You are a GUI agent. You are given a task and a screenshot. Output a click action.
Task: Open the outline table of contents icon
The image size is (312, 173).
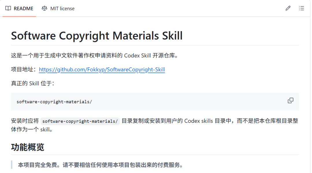point(301,8)
